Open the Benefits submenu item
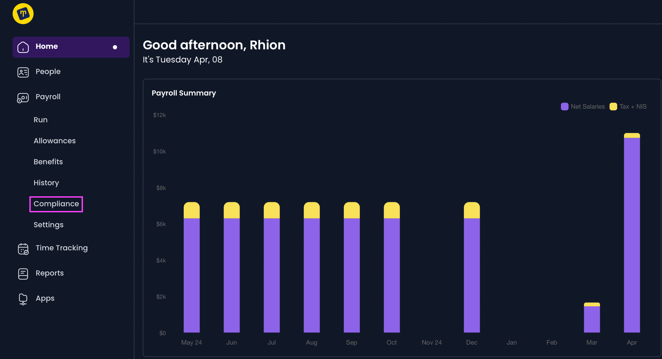The width and height of the screenshot is (662, 359). pyautogui.click(x=48, y=162)
